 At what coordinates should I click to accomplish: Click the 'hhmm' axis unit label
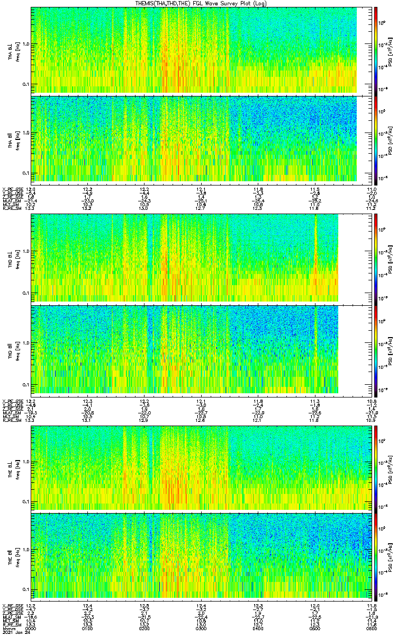point(8,629)
